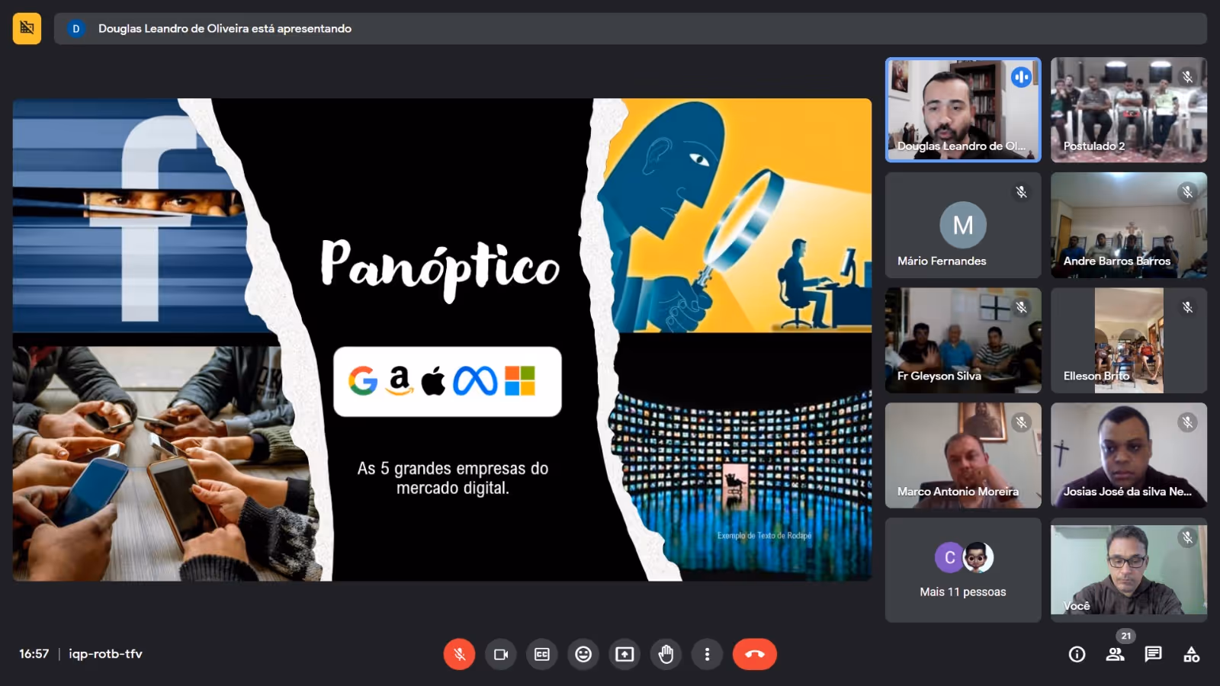
Task: Select Postulado 2 video tile
Action: tap(1128, 110)
